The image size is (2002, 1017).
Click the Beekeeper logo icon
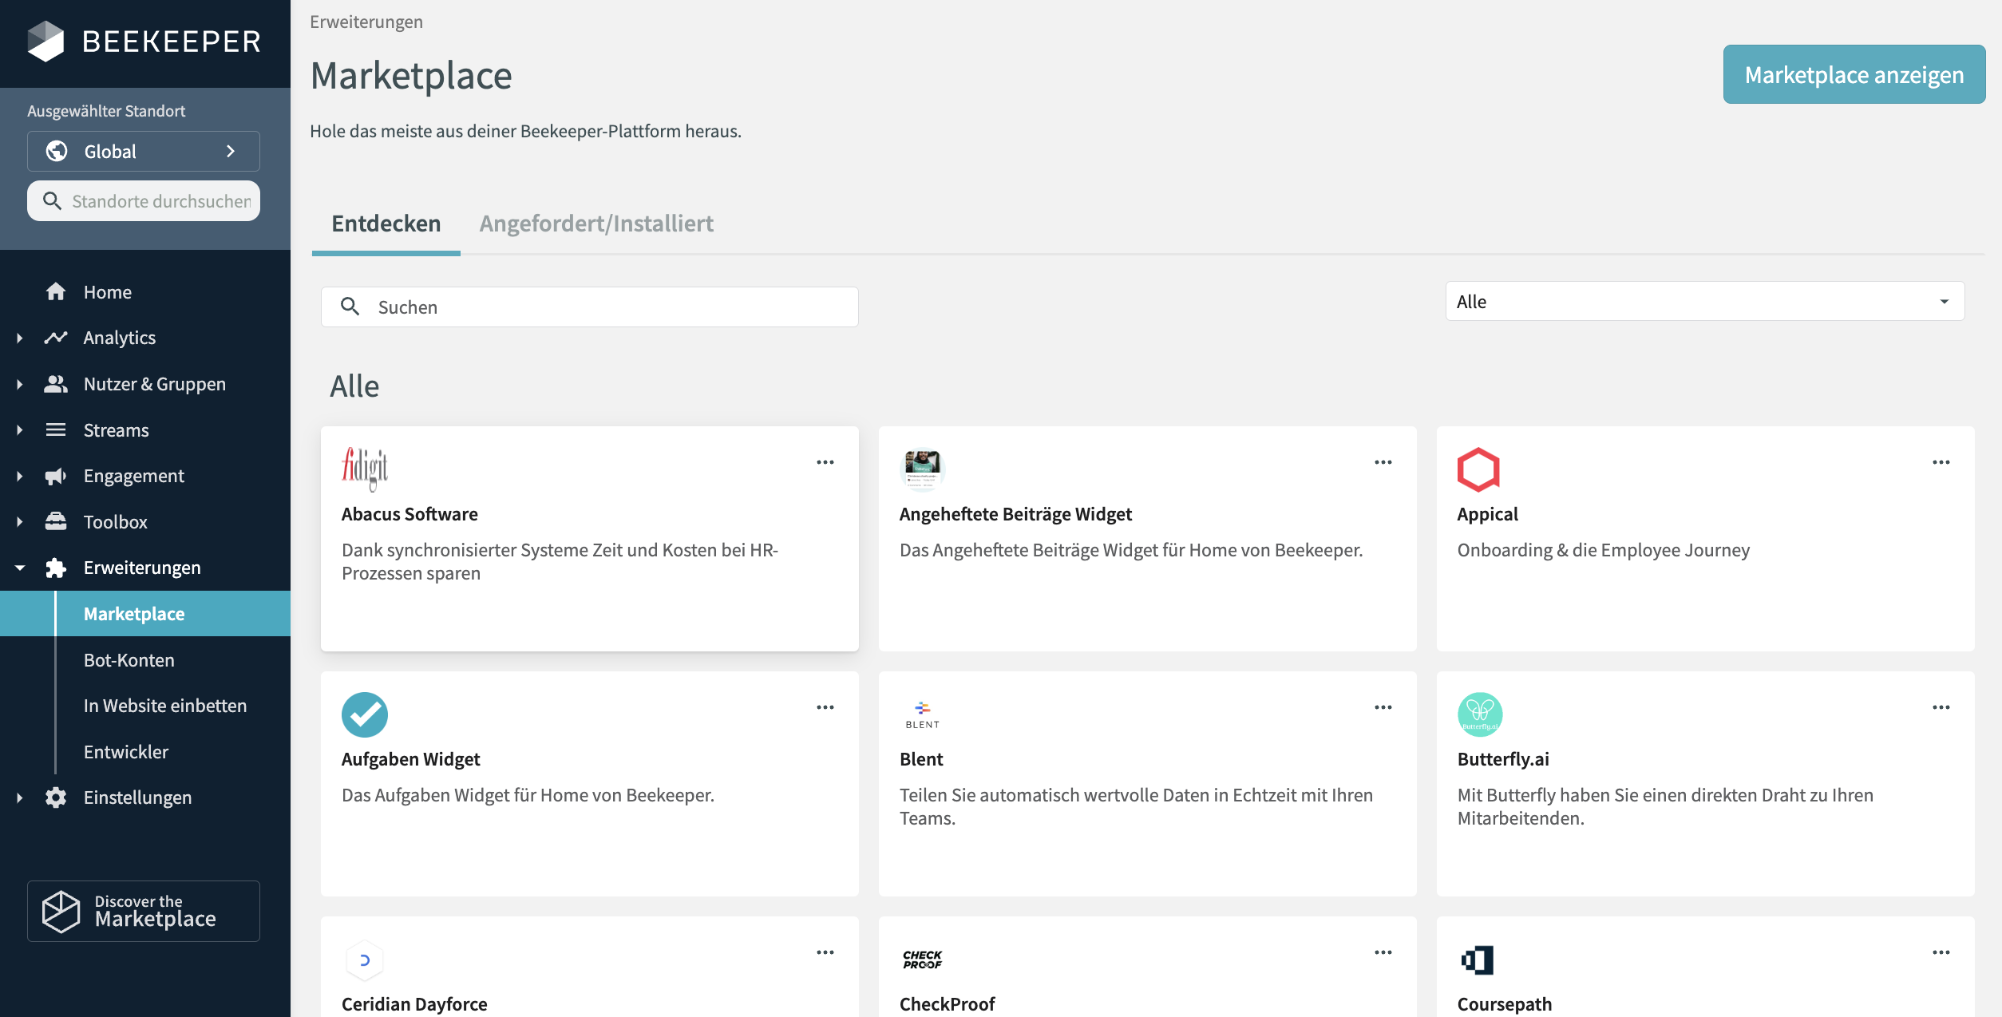click(45, 42)
